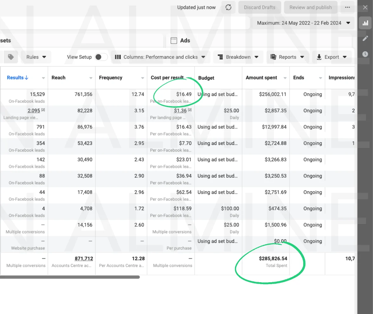Click the 871,712 total reach link
Screen dimensions: 373x314
[84, 259]
